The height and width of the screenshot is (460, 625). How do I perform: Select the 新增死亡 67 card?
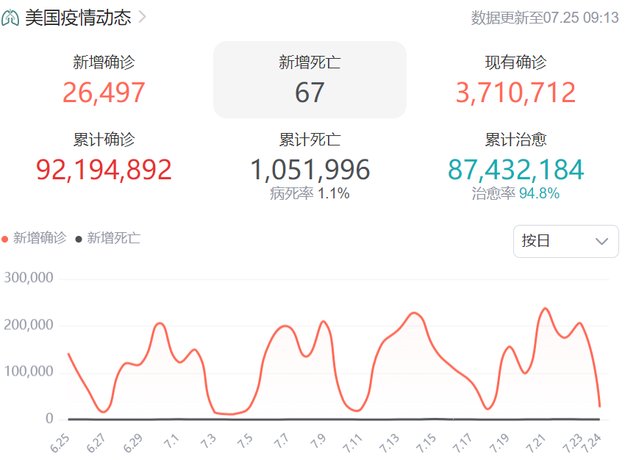pos(310,79)
